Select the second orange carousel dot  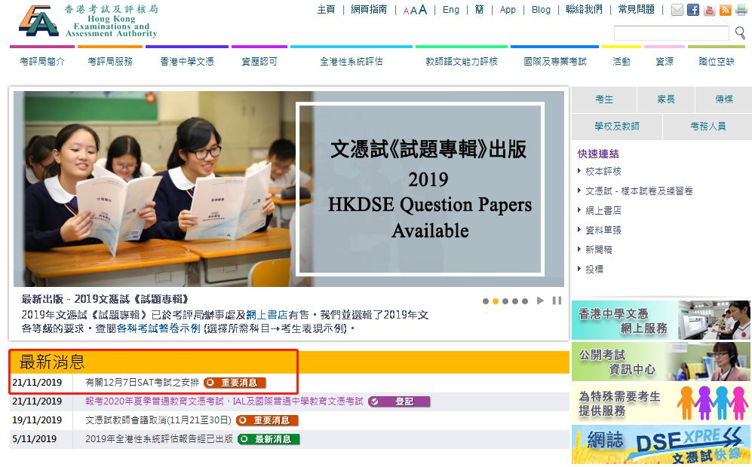click(496, 301)
